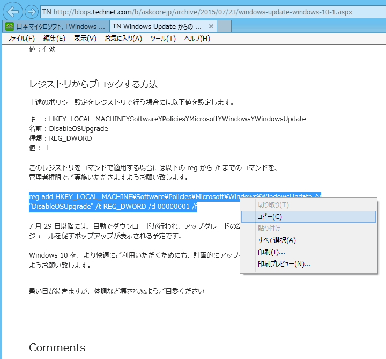Image resolution: width=386 pixels, height=359 pixels.
Task: Click the 値： 1 line
Action: [39, 148]
